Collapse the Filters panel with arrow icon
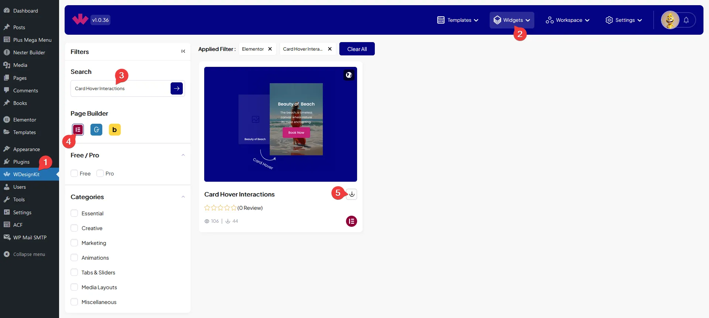The height and width of the screenshot is (318, 709). tap(183, 51)
